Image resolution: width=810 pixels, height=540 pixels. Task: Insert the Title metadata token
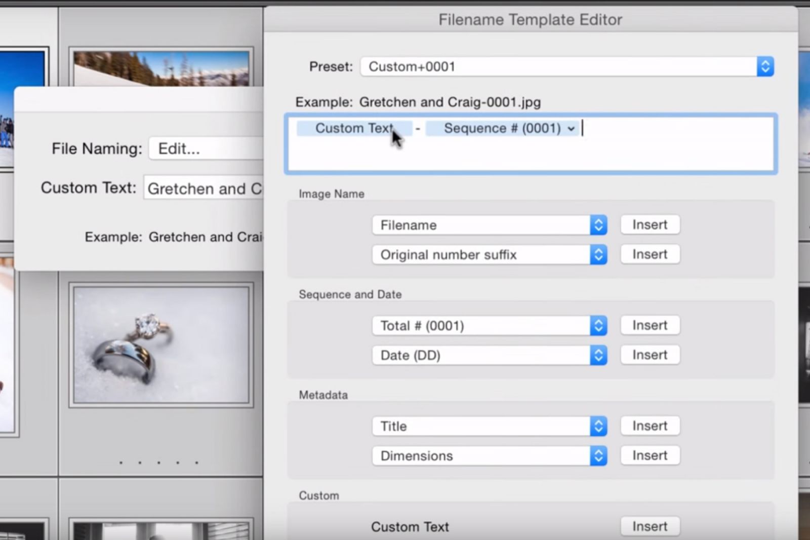click(x=650, y=426)
